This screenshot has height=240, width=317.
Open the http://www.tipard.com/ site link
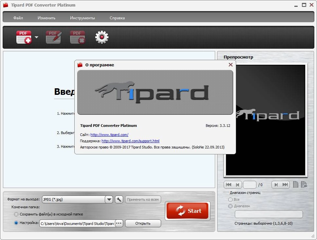(109, 135)
